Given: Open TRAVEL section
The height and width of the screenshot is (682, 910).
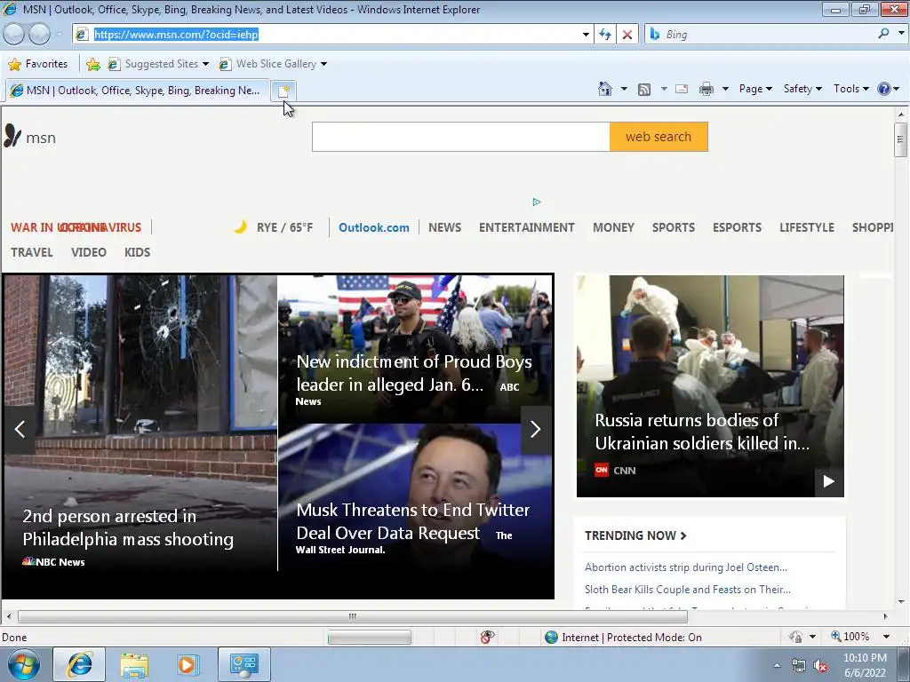Looking at the screenshot, I should coord(32,252).
